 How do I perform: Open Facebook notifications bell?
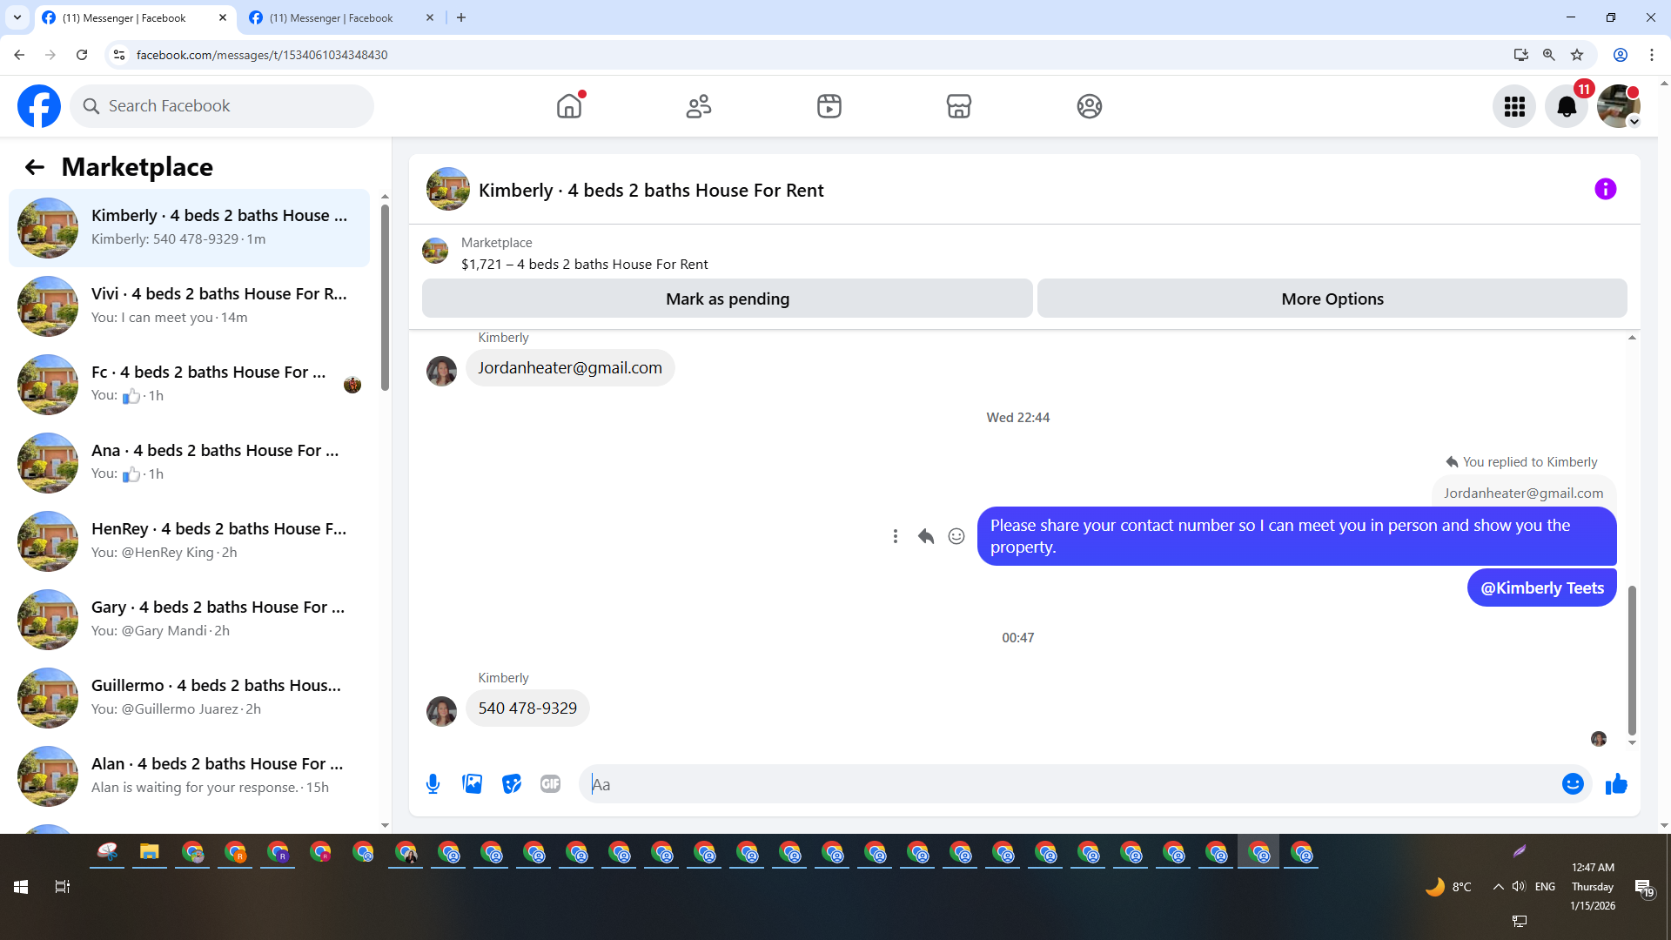1566,106
